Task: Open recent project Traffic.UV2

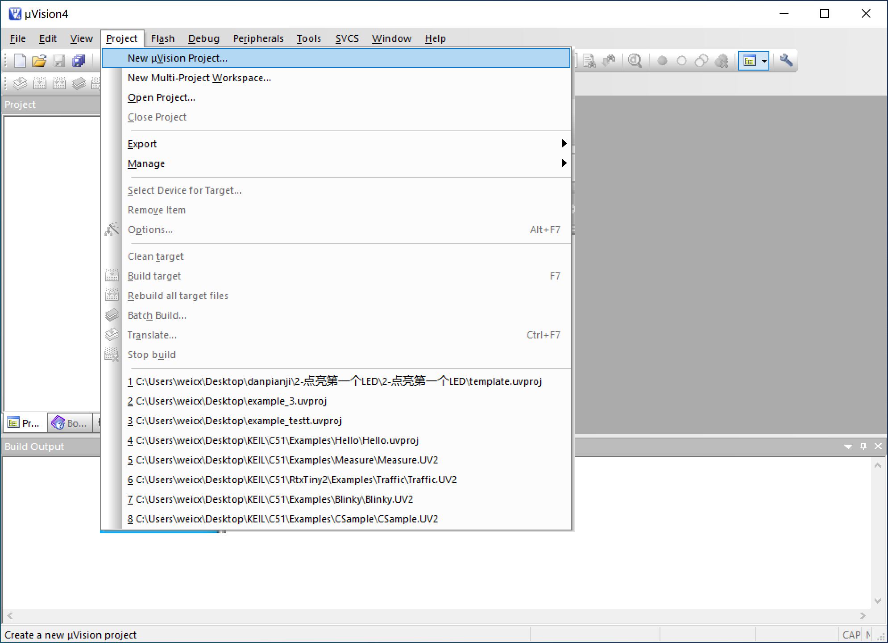Action: coord(336,480)
